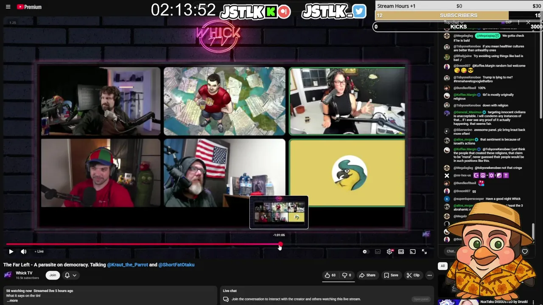
Task: Click the elapsed time tooltip -1:31:05
Action: pos(279,235)
